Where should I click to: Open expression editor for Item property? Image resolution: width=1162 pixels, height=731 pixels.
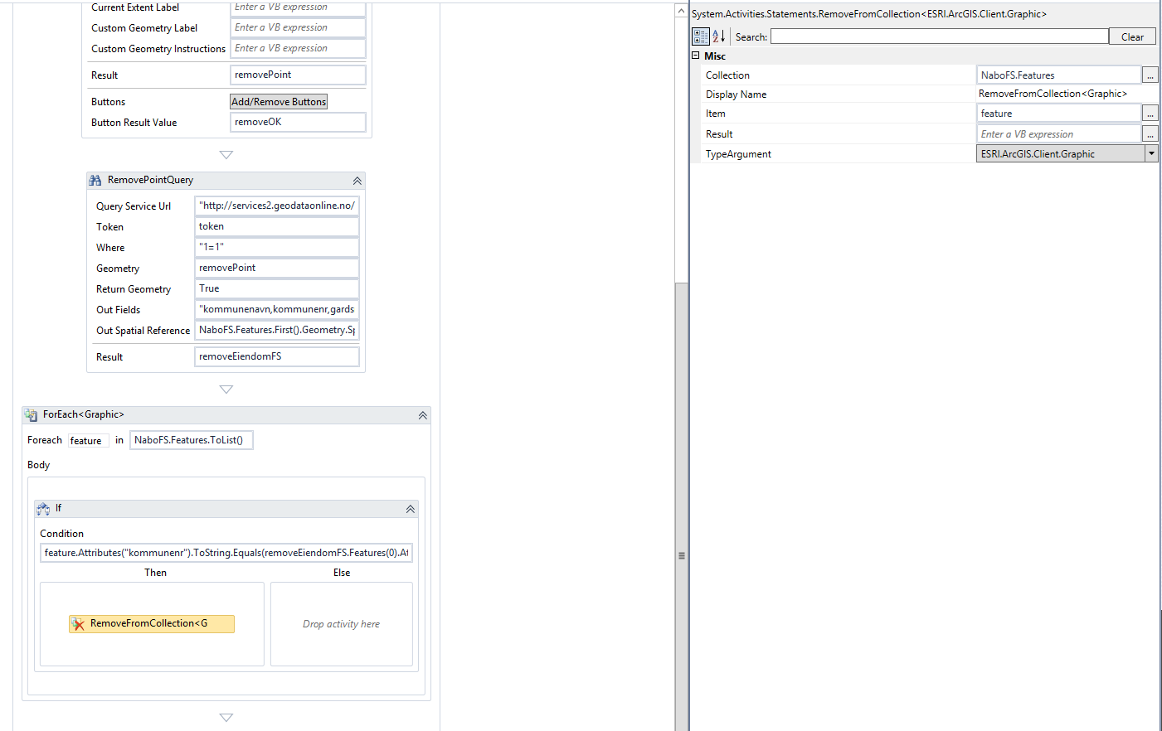[1150, 114]
